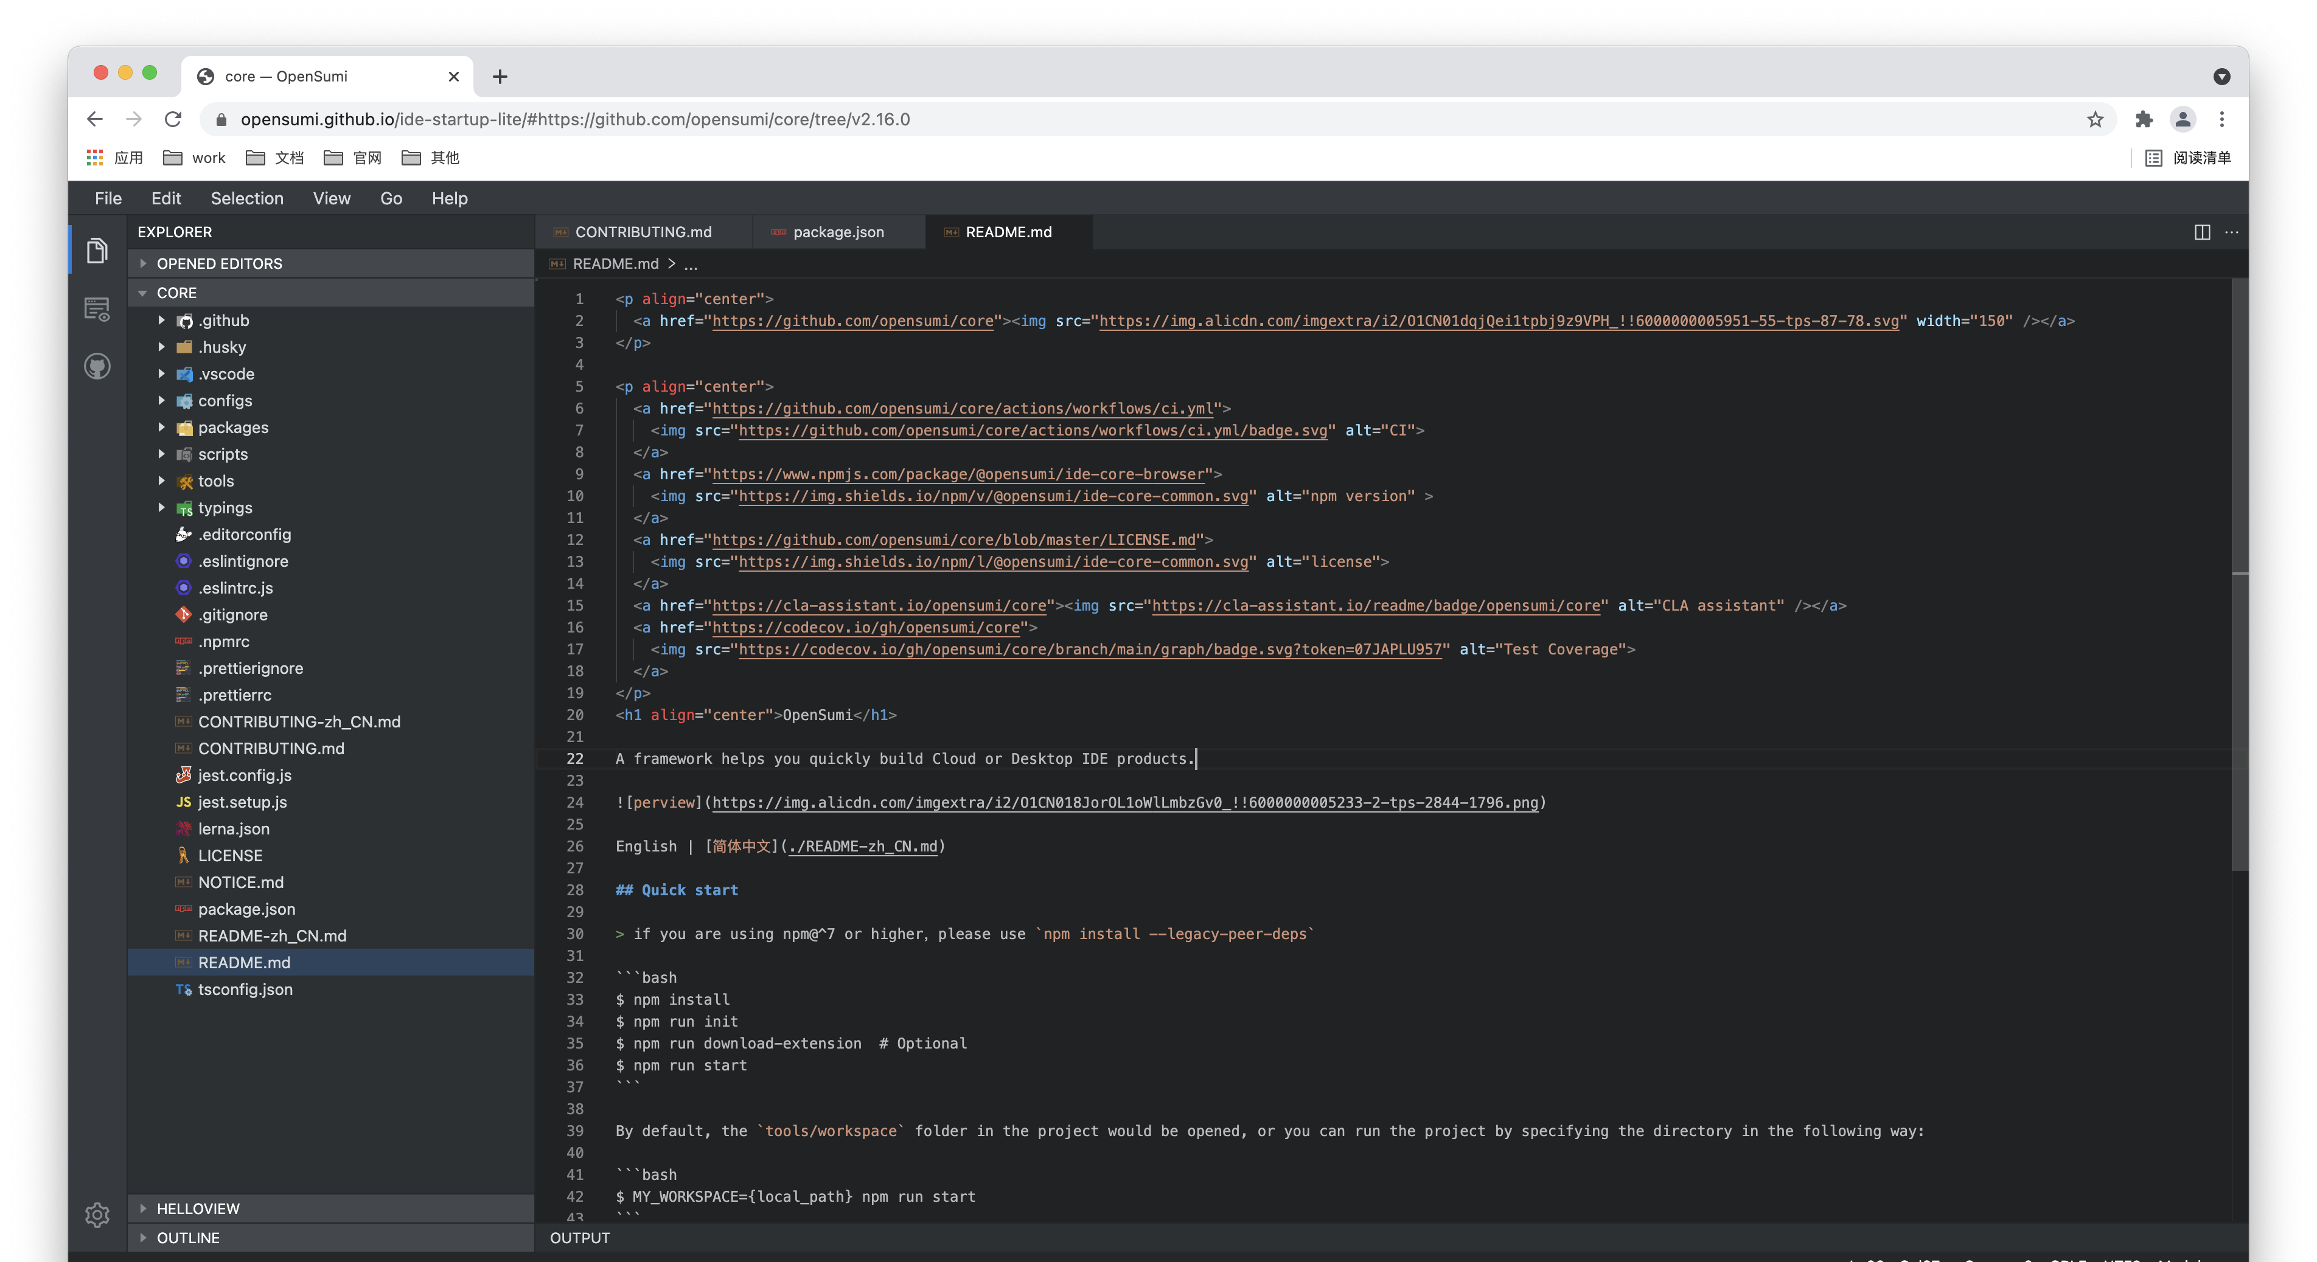Open the 其他 bookmarks folder
The height and width of the screenshot is (1262, 2317).
pos(430,158)
